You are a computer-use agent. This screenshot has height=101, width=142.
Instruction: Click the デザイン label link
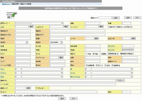(x=3, y=73)
